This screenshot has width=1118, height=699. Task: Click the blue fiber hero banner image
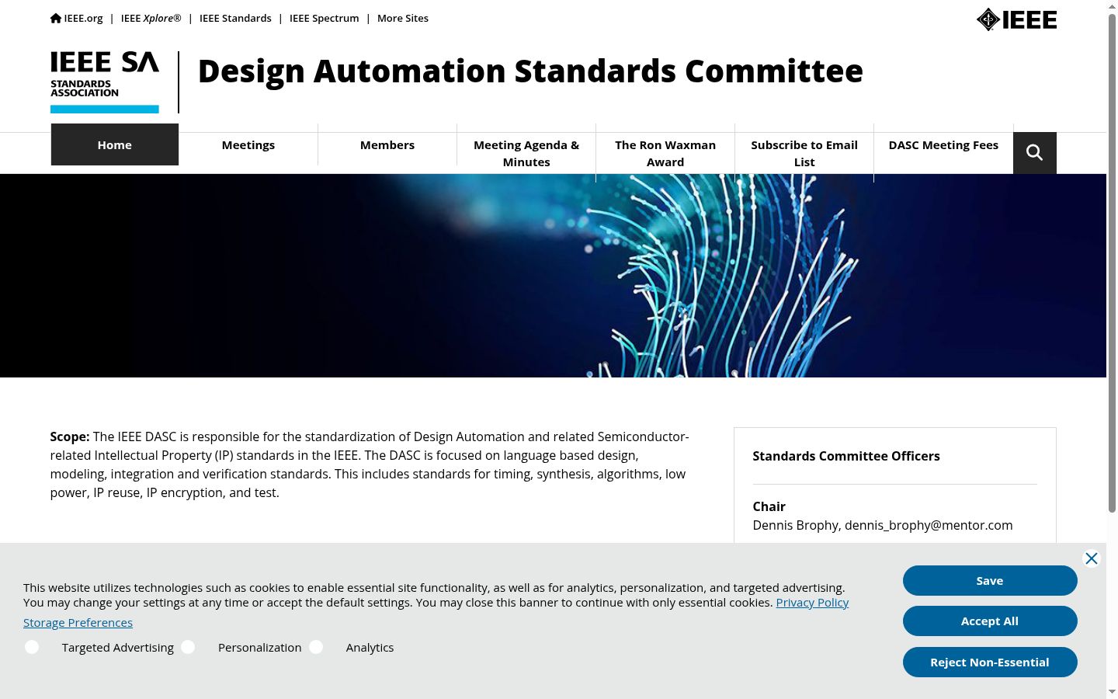pos(553,276)
